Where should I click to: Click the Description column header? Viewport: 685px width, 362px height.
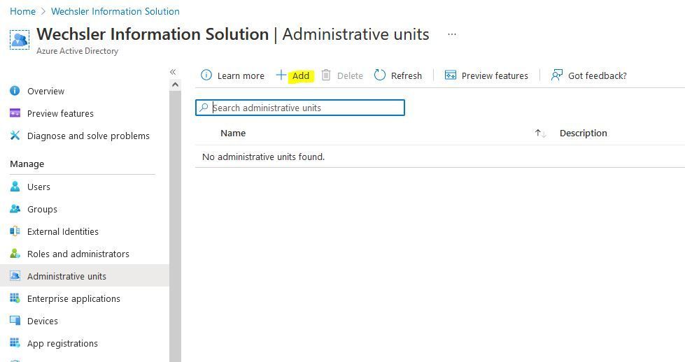click(x=584, y=133)
